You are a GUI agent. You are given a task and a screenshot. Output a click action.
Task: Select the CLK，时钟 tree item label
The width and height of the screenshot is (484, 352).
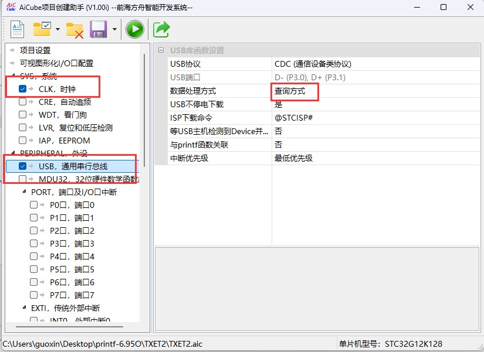[x=57, y=89]
